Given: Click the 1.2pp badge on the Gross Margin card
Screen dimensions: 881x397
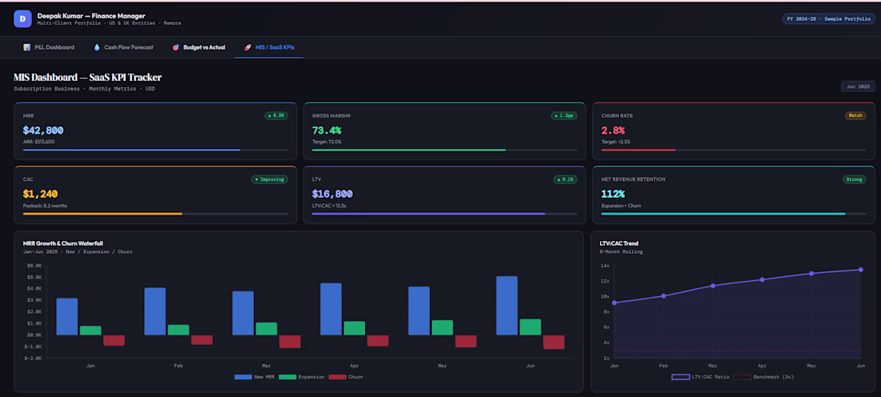Looking at the screenshot, I should point(564,116).
